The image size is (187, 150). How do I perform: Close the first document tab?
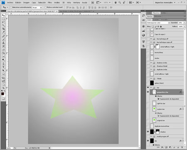tap(57, 11)
